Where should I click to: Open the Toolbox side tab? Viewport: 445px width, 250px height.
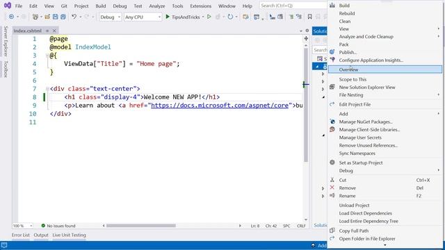click(6, 69)
